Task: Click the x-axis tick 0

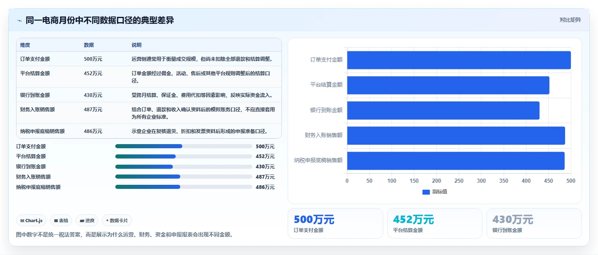Action: click(347, 181)
